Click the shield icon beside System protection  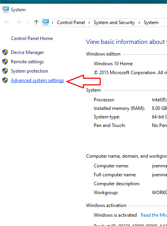click(5, 71)
